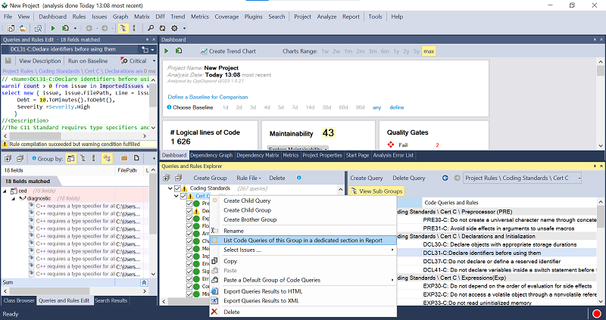Select the 'max' charts range option
The width and height of the screenshot is (606, 320).
coord(429,51)
